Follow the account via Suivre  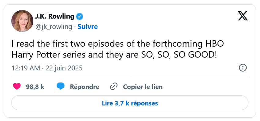(x=87, y=27)
